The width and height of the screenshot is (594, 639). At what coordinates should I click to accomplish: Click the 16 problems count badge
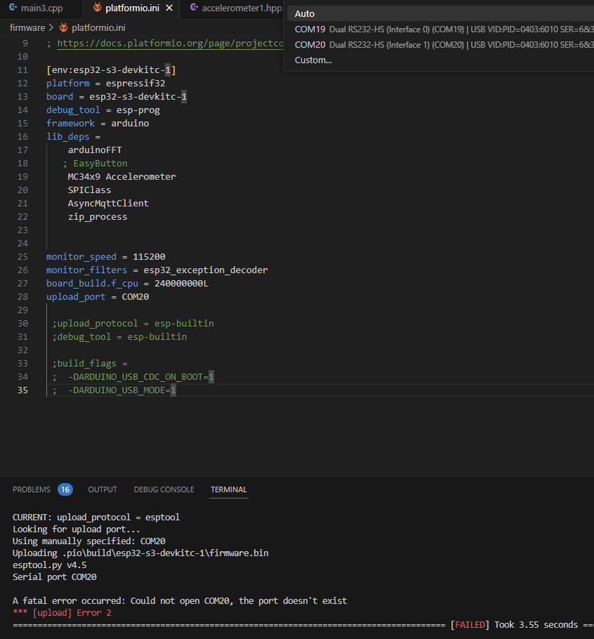(65, 489)
